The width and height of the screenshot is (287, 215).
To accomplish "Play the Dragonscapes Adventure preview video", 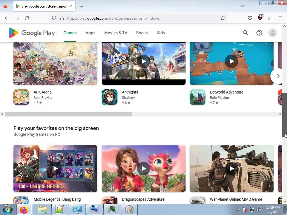I will 144,168.
